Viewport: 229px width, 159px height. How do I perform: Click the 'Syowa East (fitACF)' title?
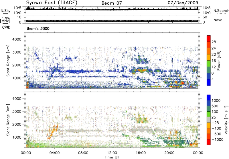click(x=52, y=3)
